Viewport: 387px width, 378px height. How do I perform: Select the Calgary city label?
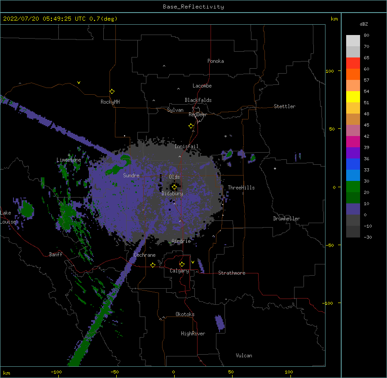pyautogui.click(x=179, y=271)
